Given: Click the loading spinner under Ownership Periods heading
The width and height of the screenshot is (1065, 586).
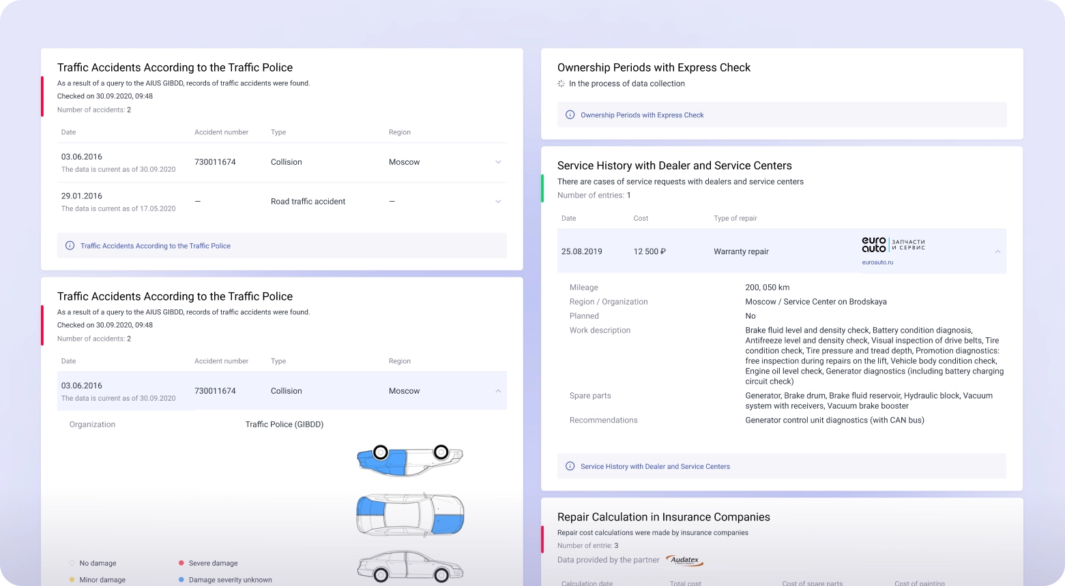Looking at the screenshot, I should [x=561, y=83].
